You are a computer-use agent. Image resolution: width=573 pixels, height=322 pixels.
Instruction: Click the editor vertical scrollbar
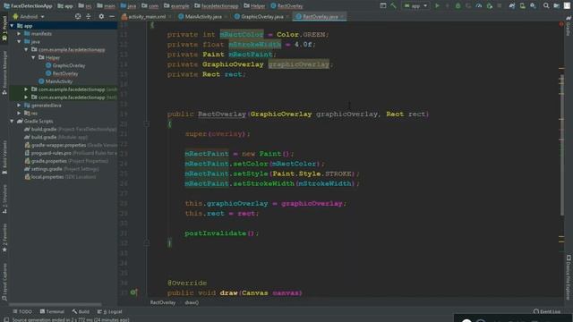tap(561, 146)
